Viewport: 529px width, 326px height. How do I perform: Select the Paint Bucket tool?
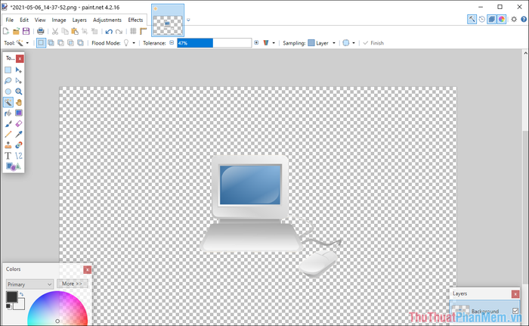(x=8, y=113)
